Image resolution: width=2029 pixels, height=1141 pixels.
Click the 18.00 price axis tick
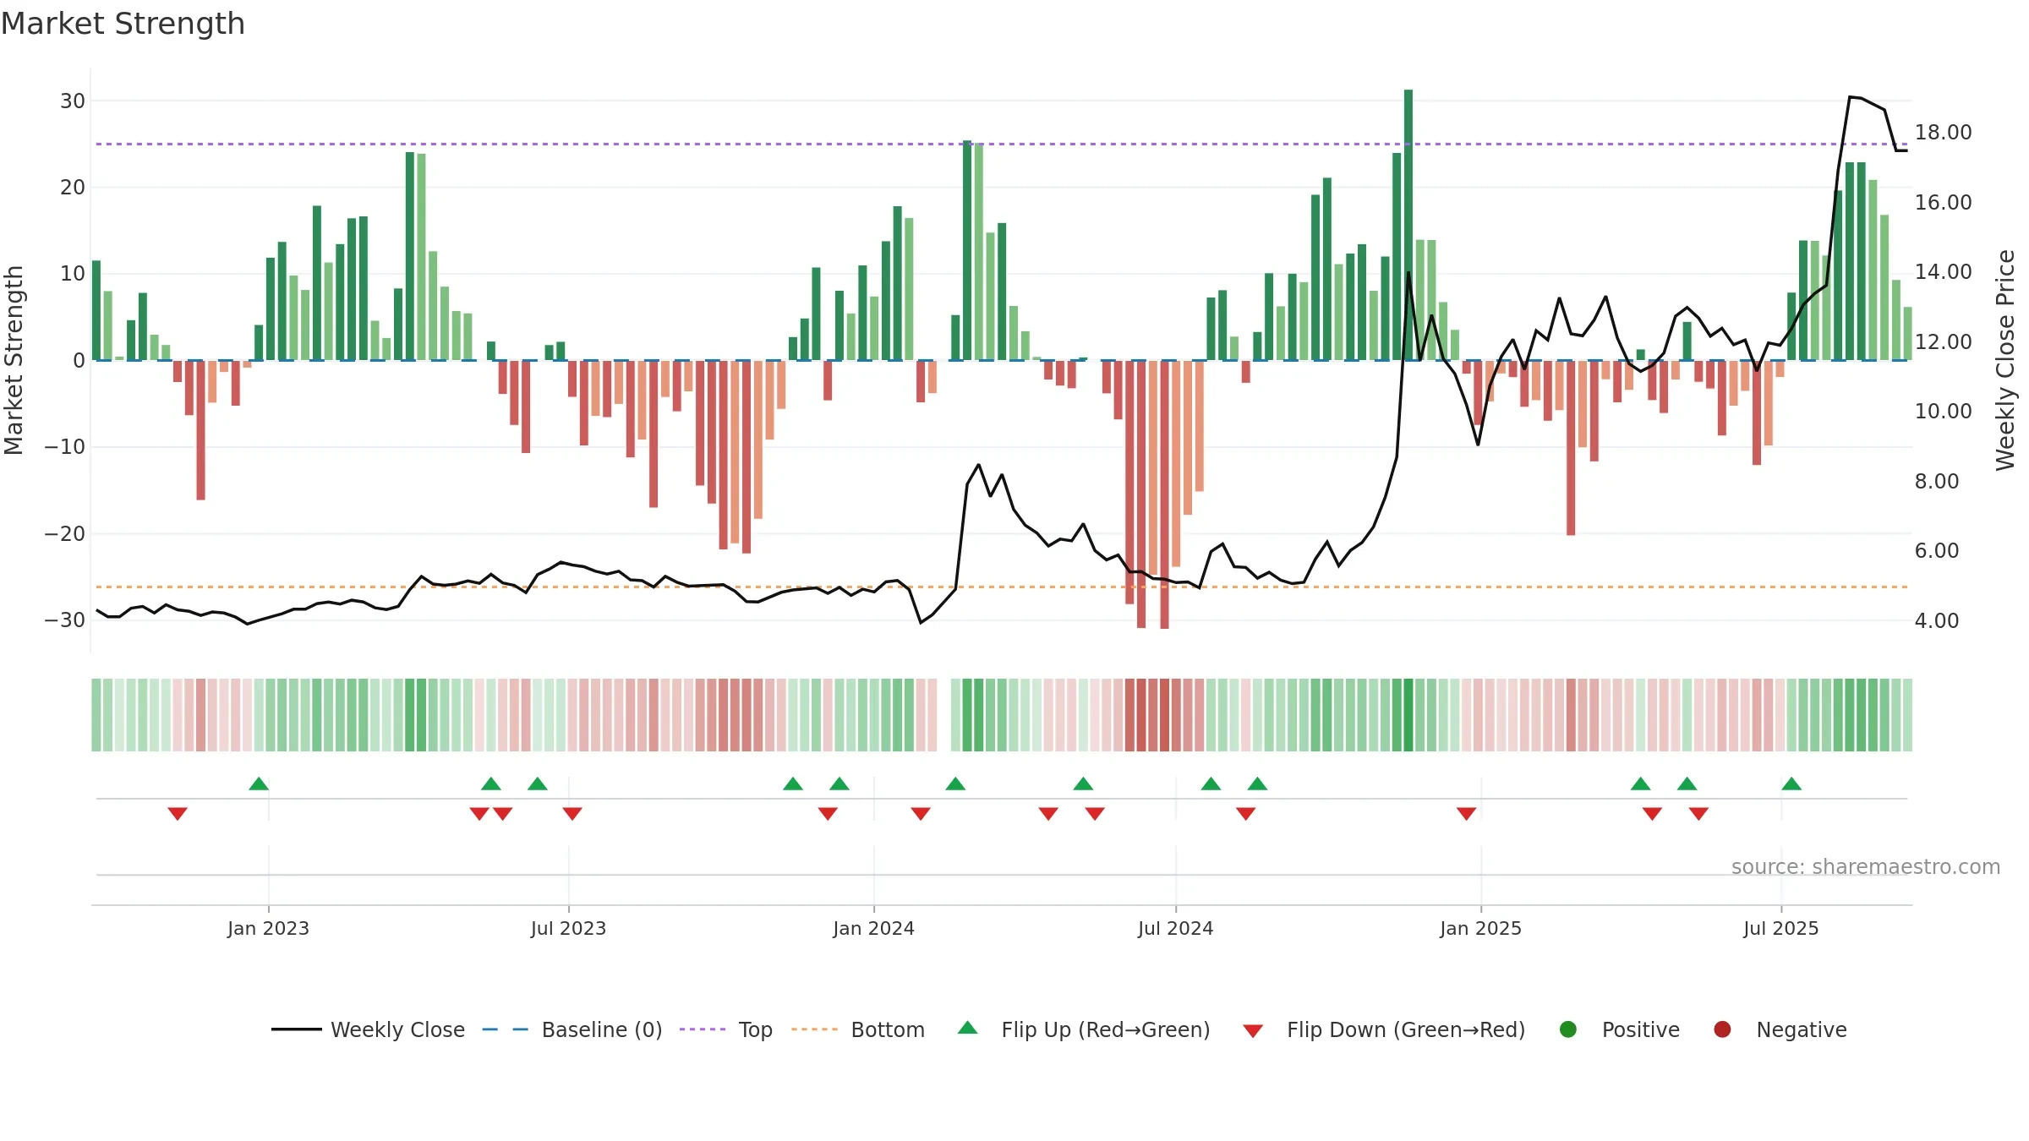pos(1943,133)
